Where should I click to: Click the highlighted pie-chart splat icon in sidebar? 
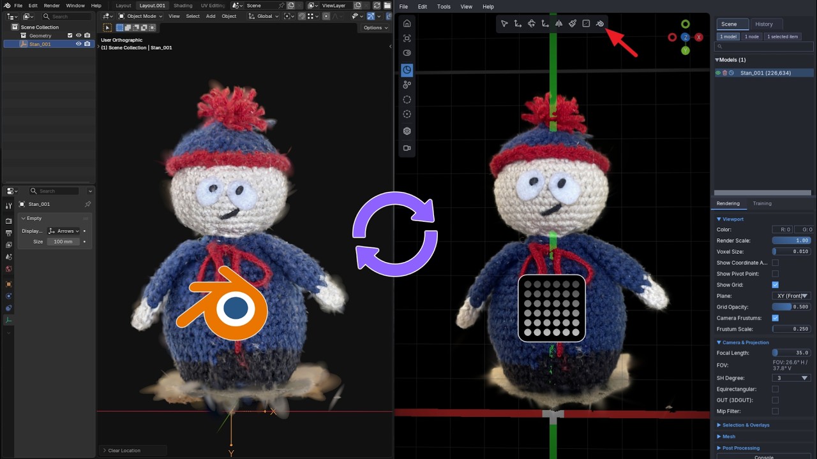407,69
